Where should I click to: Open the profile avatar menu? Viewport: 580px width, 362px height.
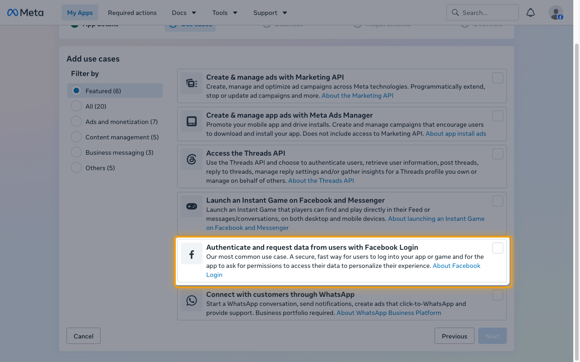pyautogui.click(x=556, y=13)
